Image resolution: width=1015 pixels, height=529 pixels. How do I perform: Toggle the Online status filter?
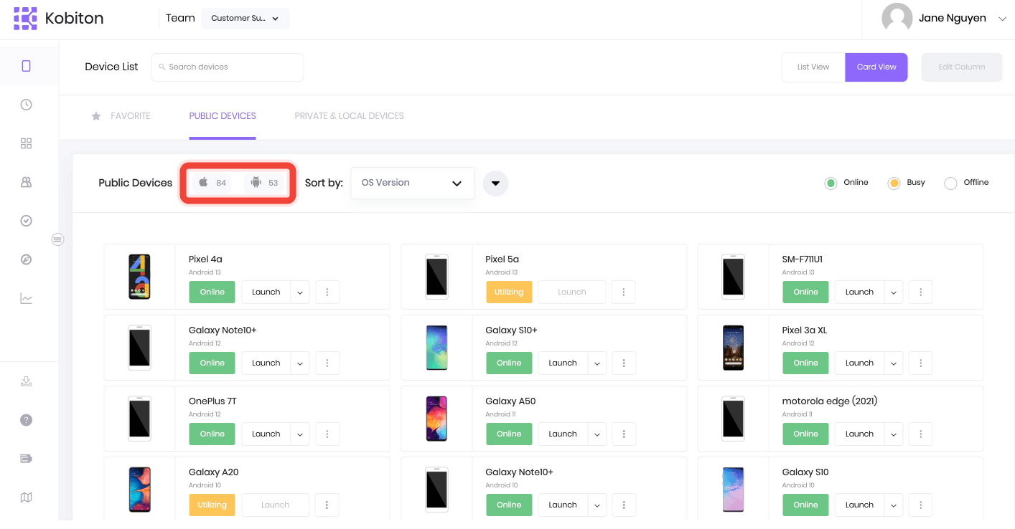click(831, 183)
